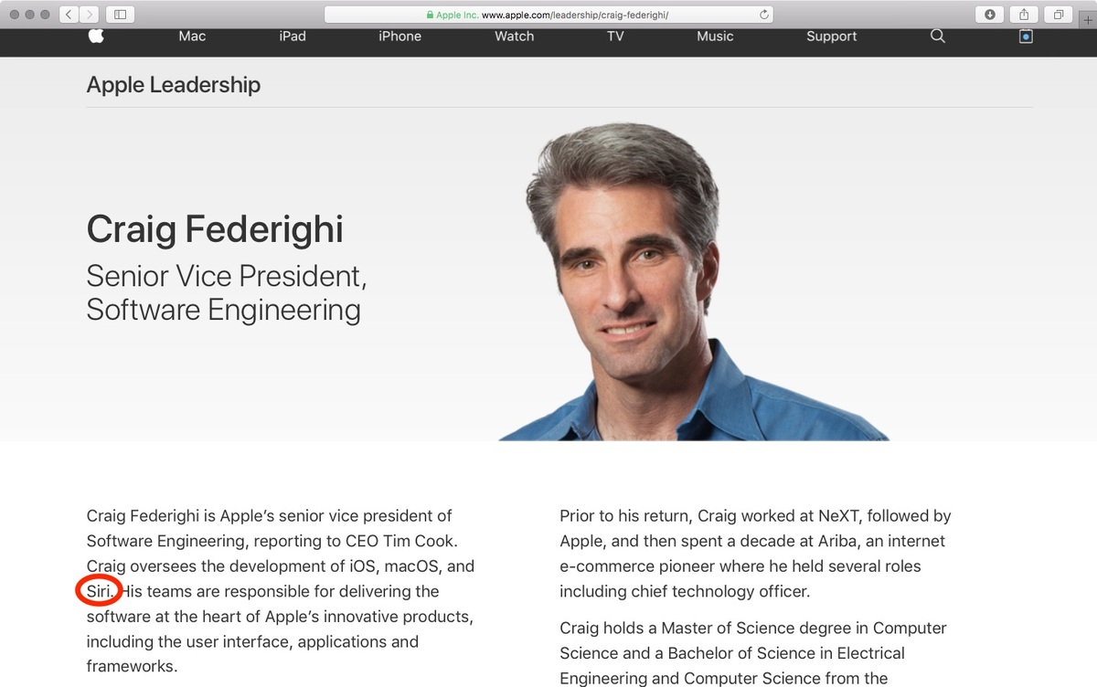Reload the page from the address bar
1097x687 pixels.
coord(764,15)
